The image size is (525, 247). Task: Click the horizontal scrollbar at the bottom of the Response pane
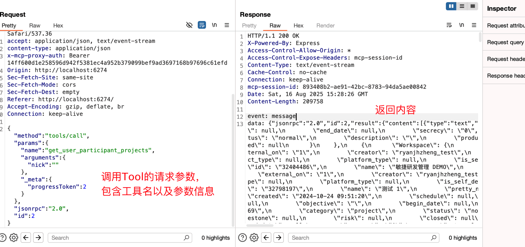260,225
